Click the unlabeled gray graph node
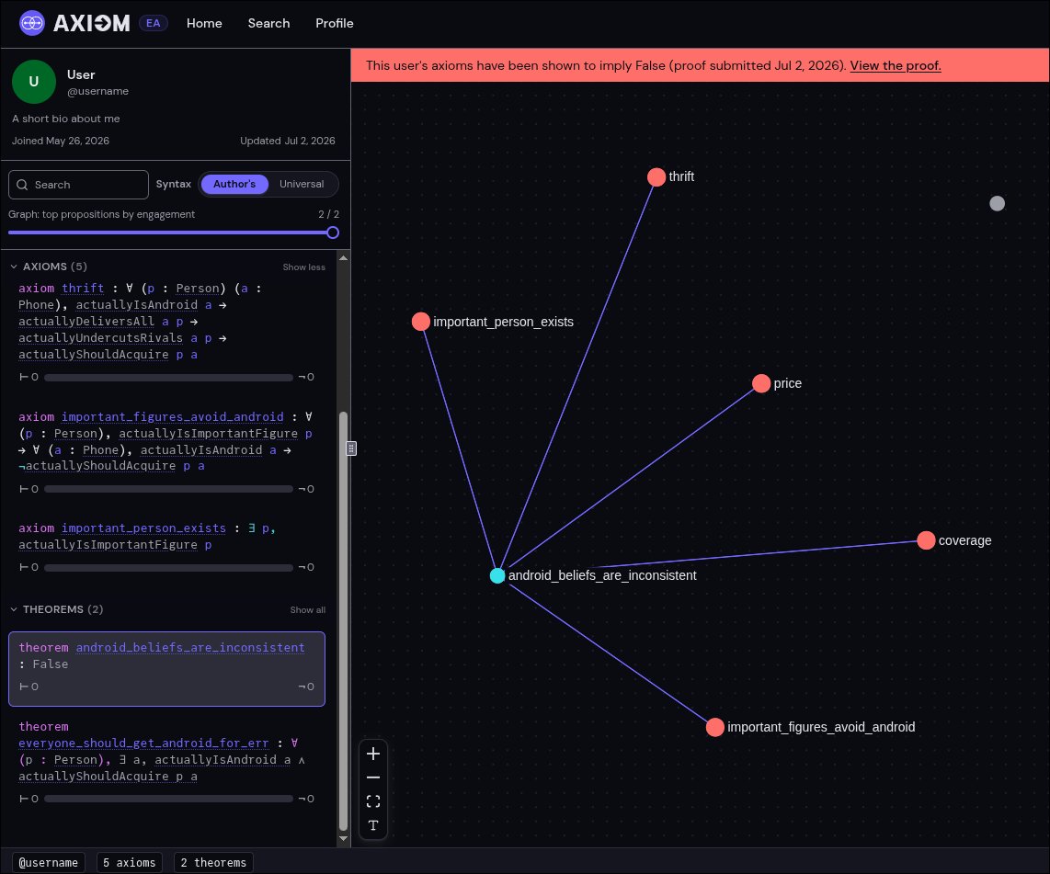This screenshot has height=874, width=1050. (997, 203)
